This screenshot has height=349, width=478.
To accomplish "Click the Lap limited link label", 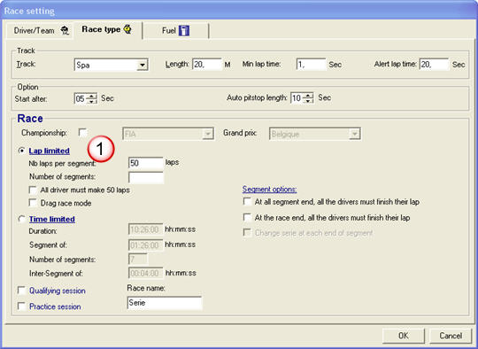I will (49, 151).
